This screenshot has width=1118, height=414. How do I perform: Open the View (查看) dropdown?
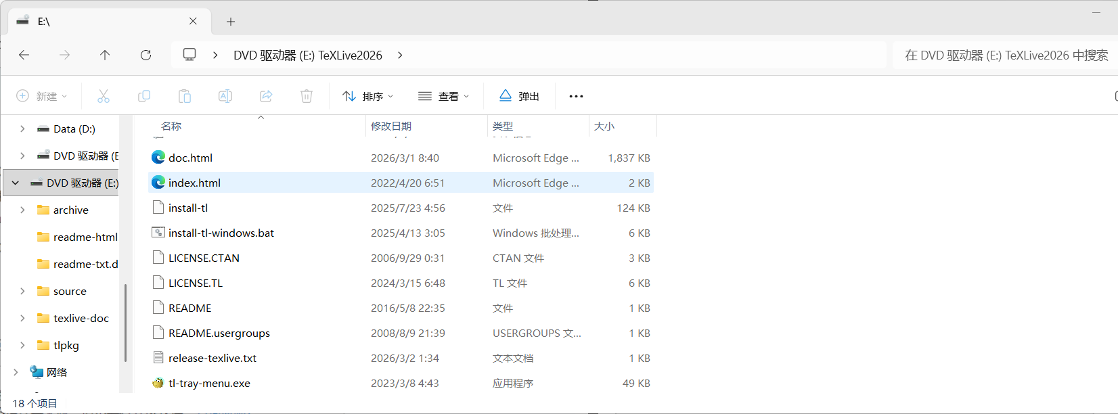click(444, 96)
